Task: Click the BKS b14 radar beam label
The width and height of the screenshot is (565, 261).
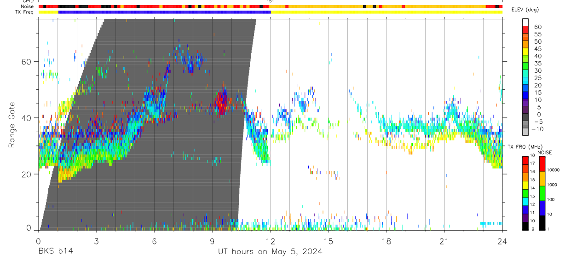Action: point(56,251)
